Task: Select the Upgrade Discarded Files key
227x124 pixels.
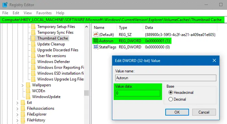Action: coord(58,50)
